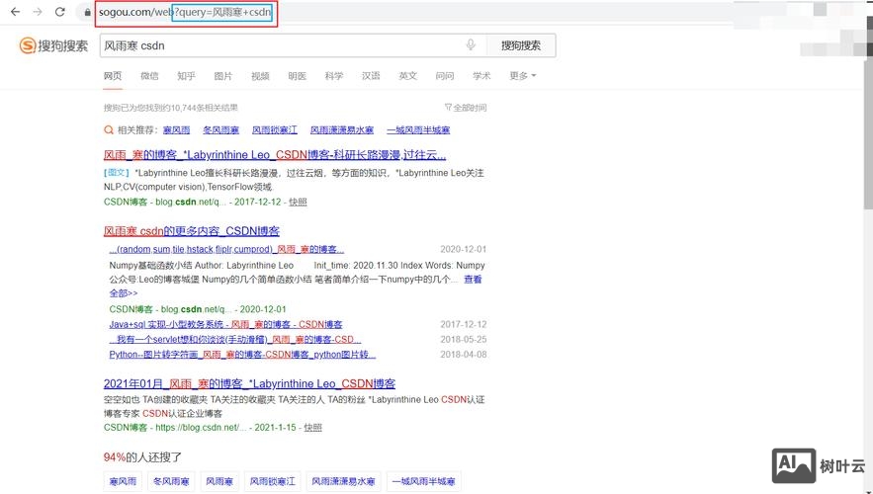The image size is (873, 494).
Task: Click the 相关推荐 magnifier icon
Action: point(109,130)
